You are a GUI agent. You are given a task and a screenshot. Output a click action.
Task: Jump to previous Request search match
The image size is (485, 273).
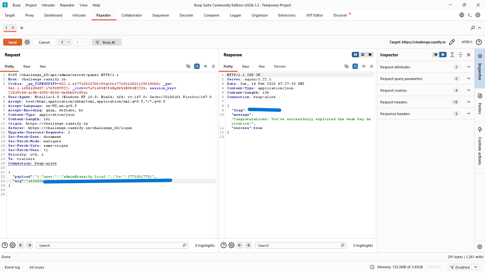tap(21, 245)
